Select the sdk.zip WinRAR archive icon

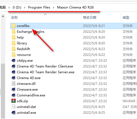(x=14, y=101)
